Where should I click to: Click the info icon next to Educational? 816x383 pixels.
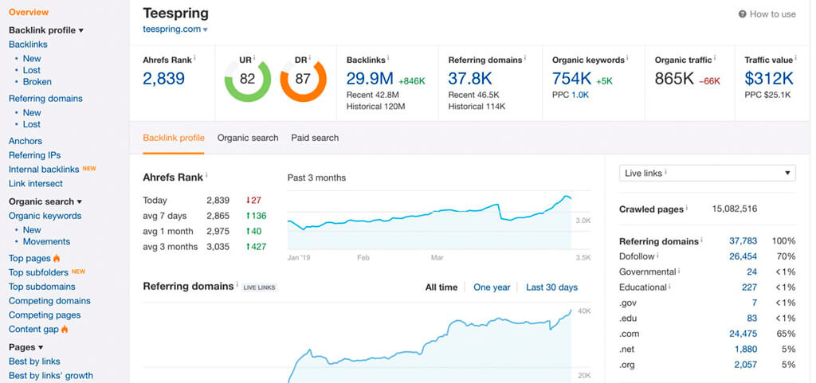tap(669, 287)
